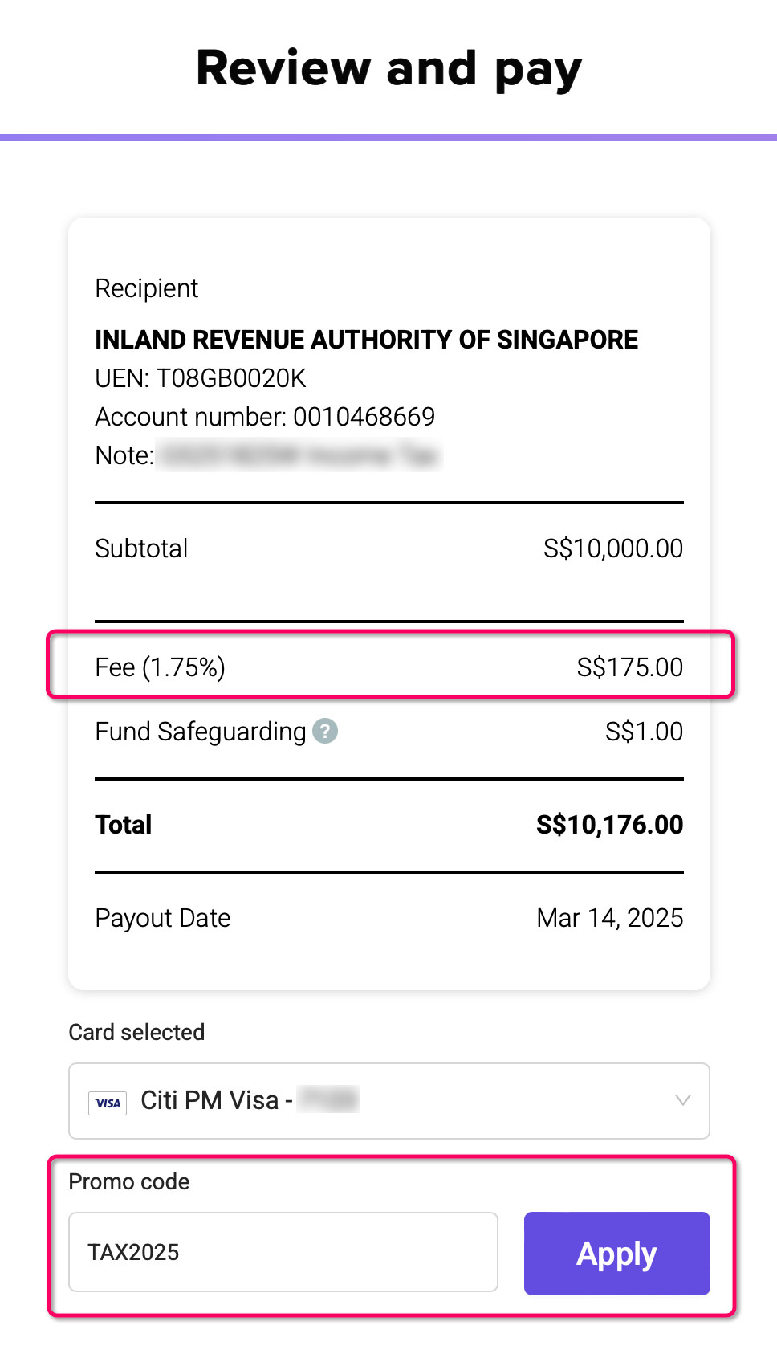Click the blurred Note text
Viewport: 777px width, 1358px height.
(299, 455)
